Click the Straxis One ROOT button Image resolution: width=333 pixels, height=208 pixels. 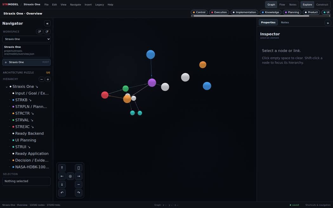click(27, 62)
